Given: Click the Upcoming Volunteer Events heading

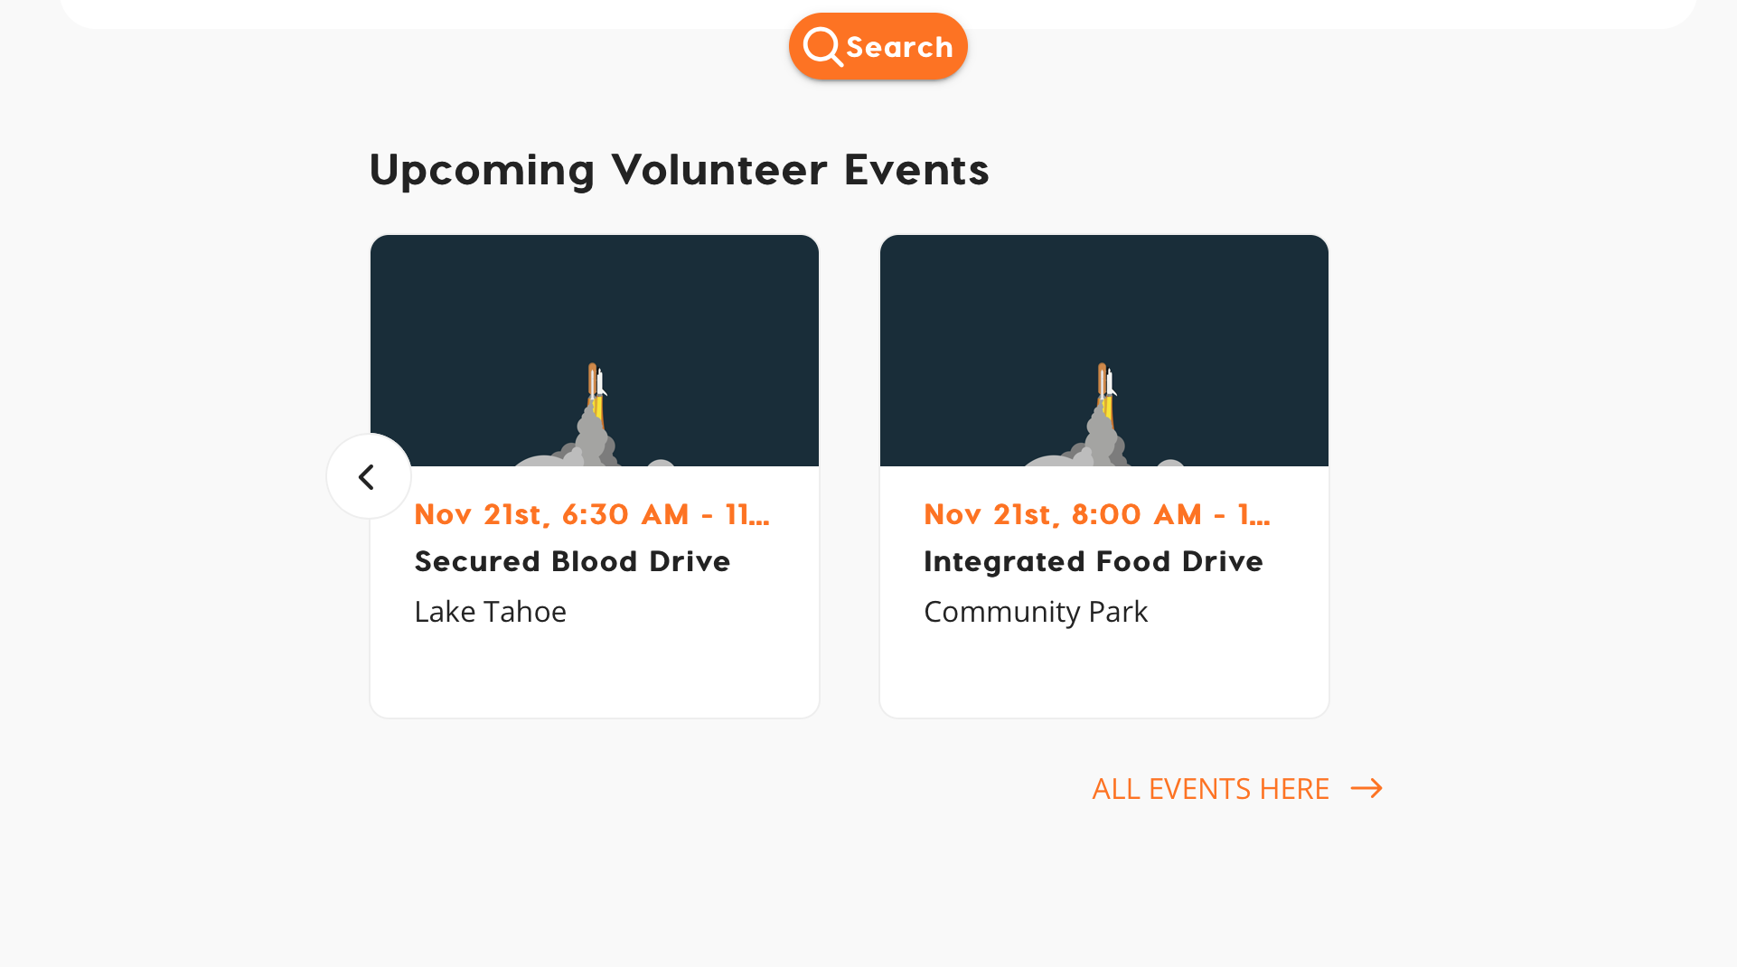Looking at the screenshot, I should click(679, 170).
